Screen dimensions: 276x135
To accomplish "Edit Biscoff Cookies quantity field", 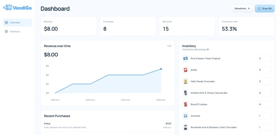I will coord(264,105).
